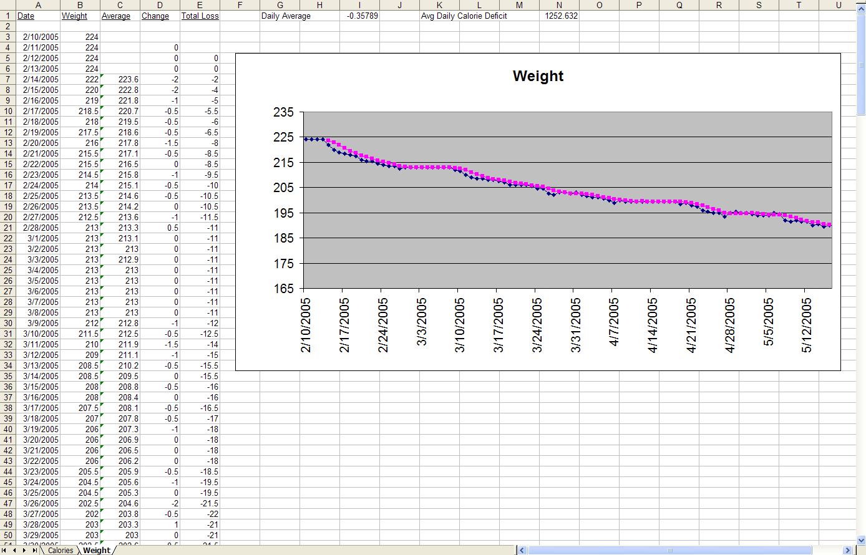866x555 pixels.
Task: Select the chart title "Weight"
Action: (538, 76)
